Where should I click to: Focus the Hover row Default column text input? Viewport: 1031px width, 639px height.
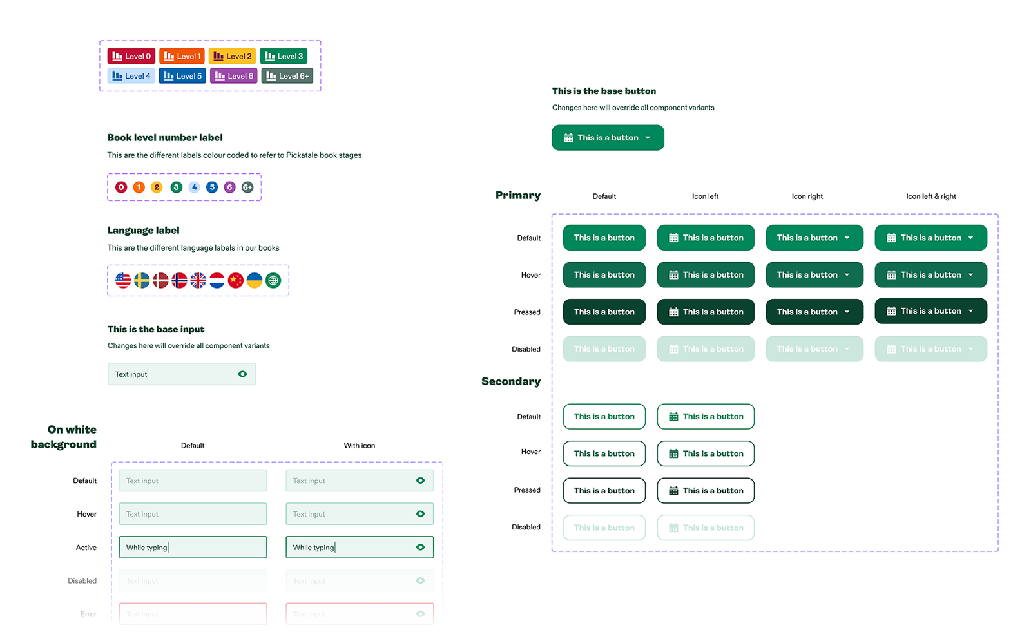pos(193,514)
